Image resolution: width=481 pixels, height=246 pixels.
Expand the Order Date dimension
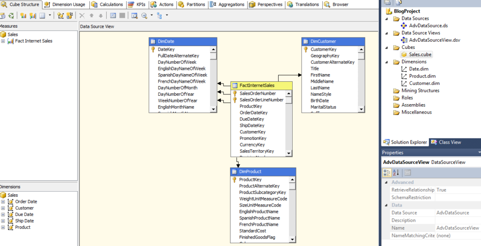(3, 201)
